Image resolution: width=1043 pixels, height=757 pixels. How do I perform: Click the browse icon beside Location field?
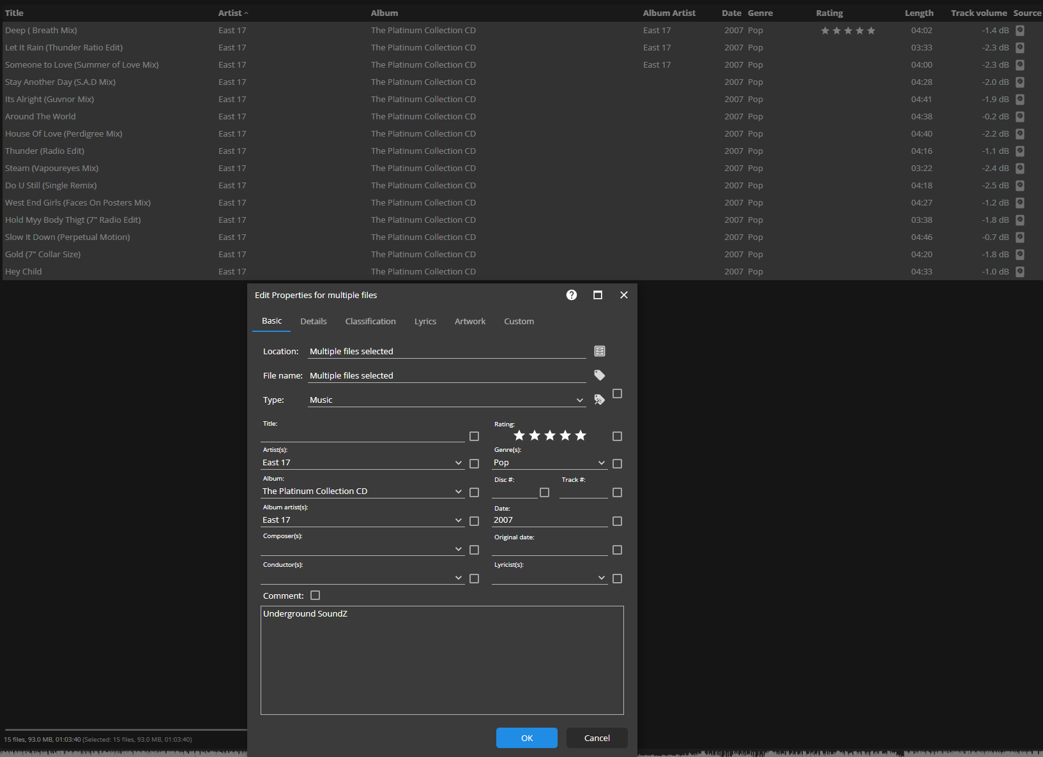click(x=600, y=351)
